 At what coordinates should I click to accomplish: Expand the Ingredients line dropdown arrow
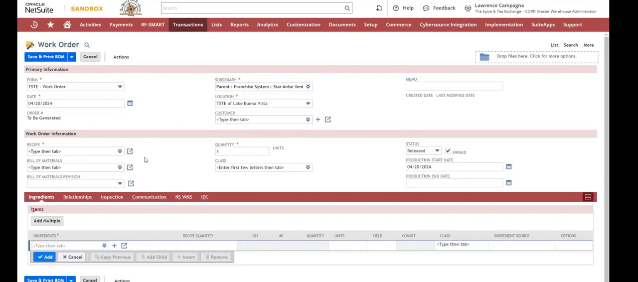pyautogui.click(x=104, y=246)
